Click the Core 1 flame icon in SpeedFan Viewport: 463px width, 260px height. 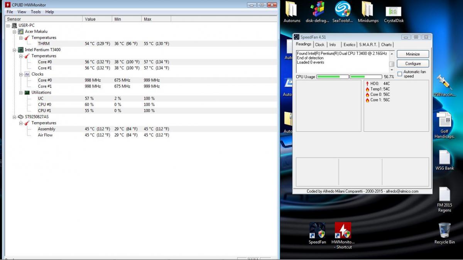coord(367,100)
